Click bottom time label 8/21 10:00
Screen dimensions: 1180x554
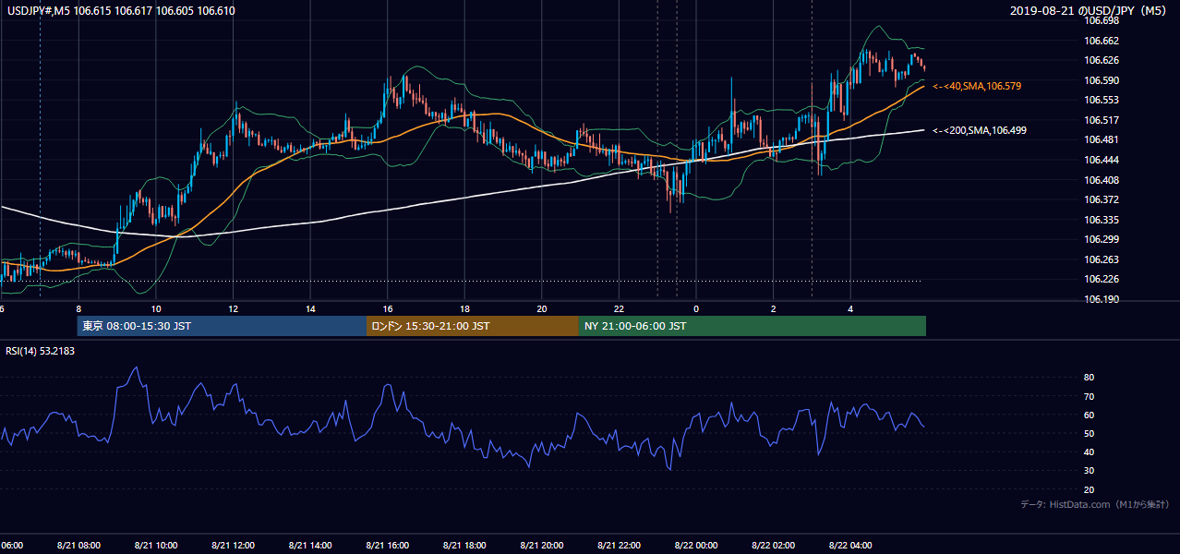(155, 546)
